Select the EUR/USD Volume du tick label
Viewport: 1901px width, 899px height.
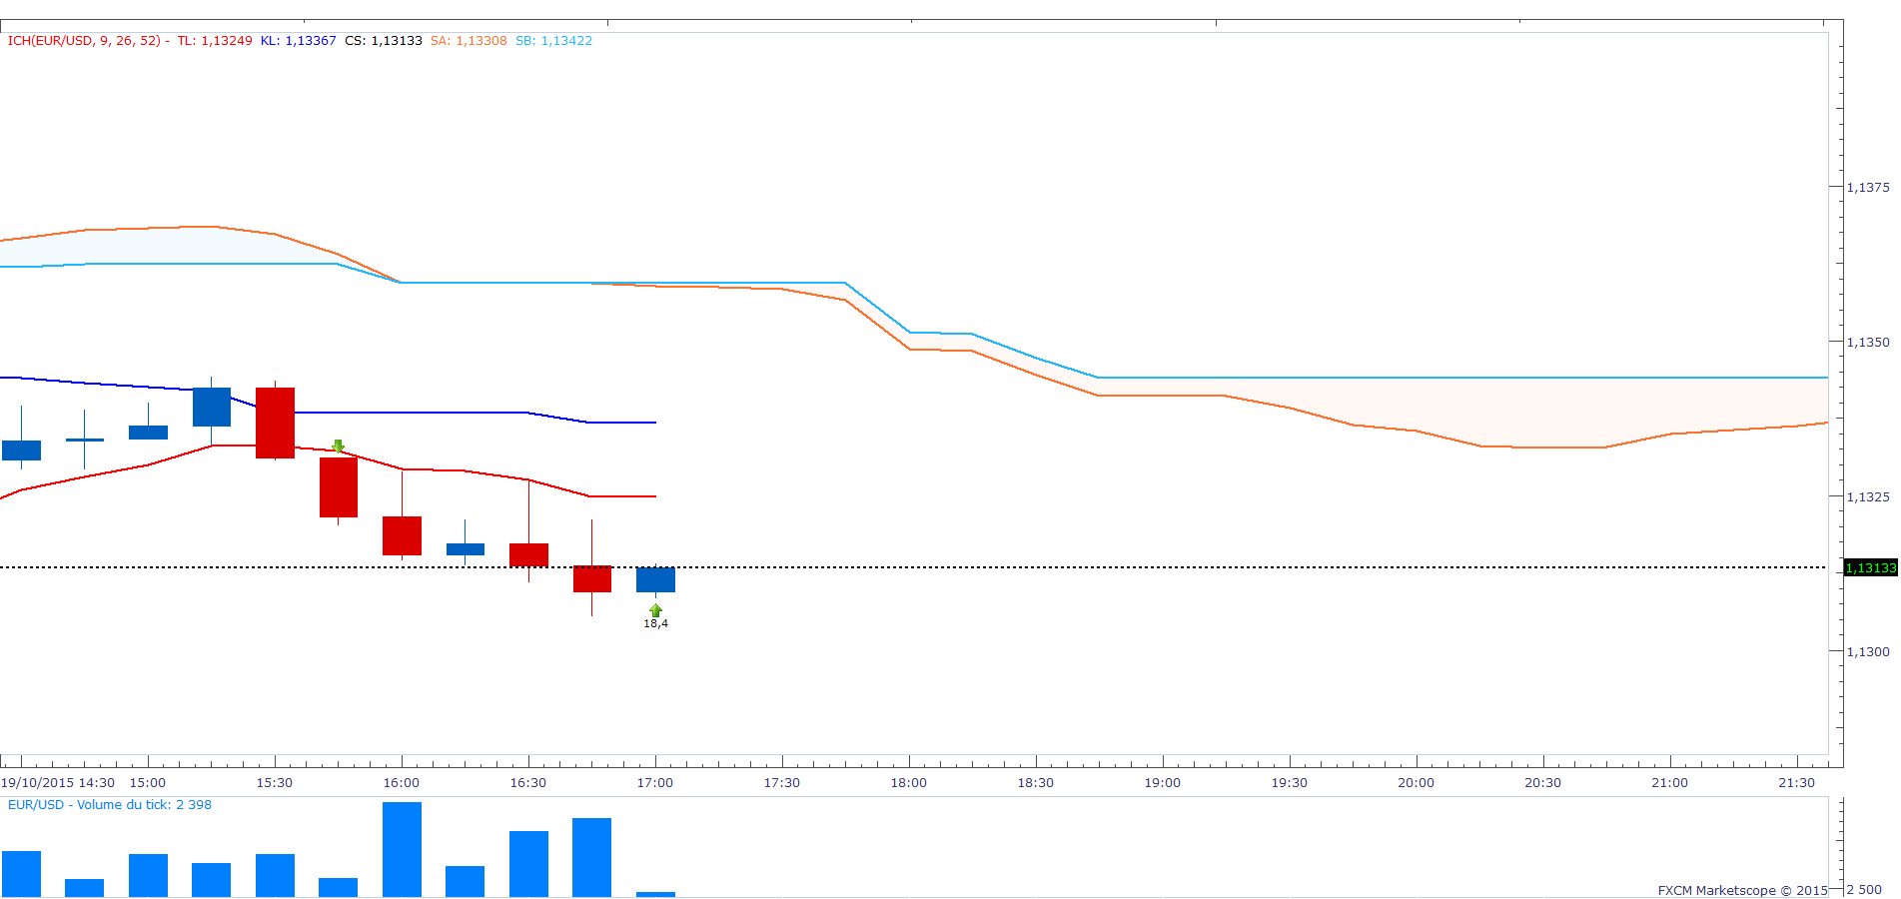pos(110,805)
